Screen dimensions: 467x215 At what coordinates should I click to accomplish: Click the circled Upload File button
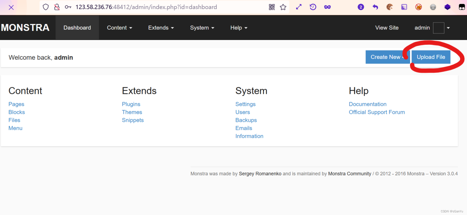(431, 57)
